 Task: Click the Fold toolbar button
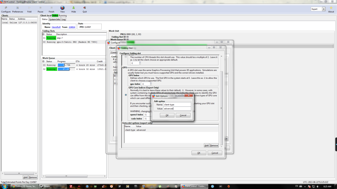29,9
